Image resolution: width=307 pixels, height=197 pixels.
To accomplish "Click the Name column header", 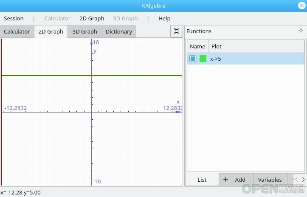I will [198, 46].
